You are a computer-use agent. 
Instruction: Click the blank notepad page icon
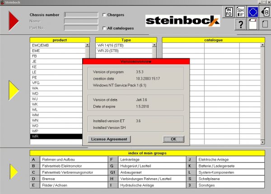point(253,24)
